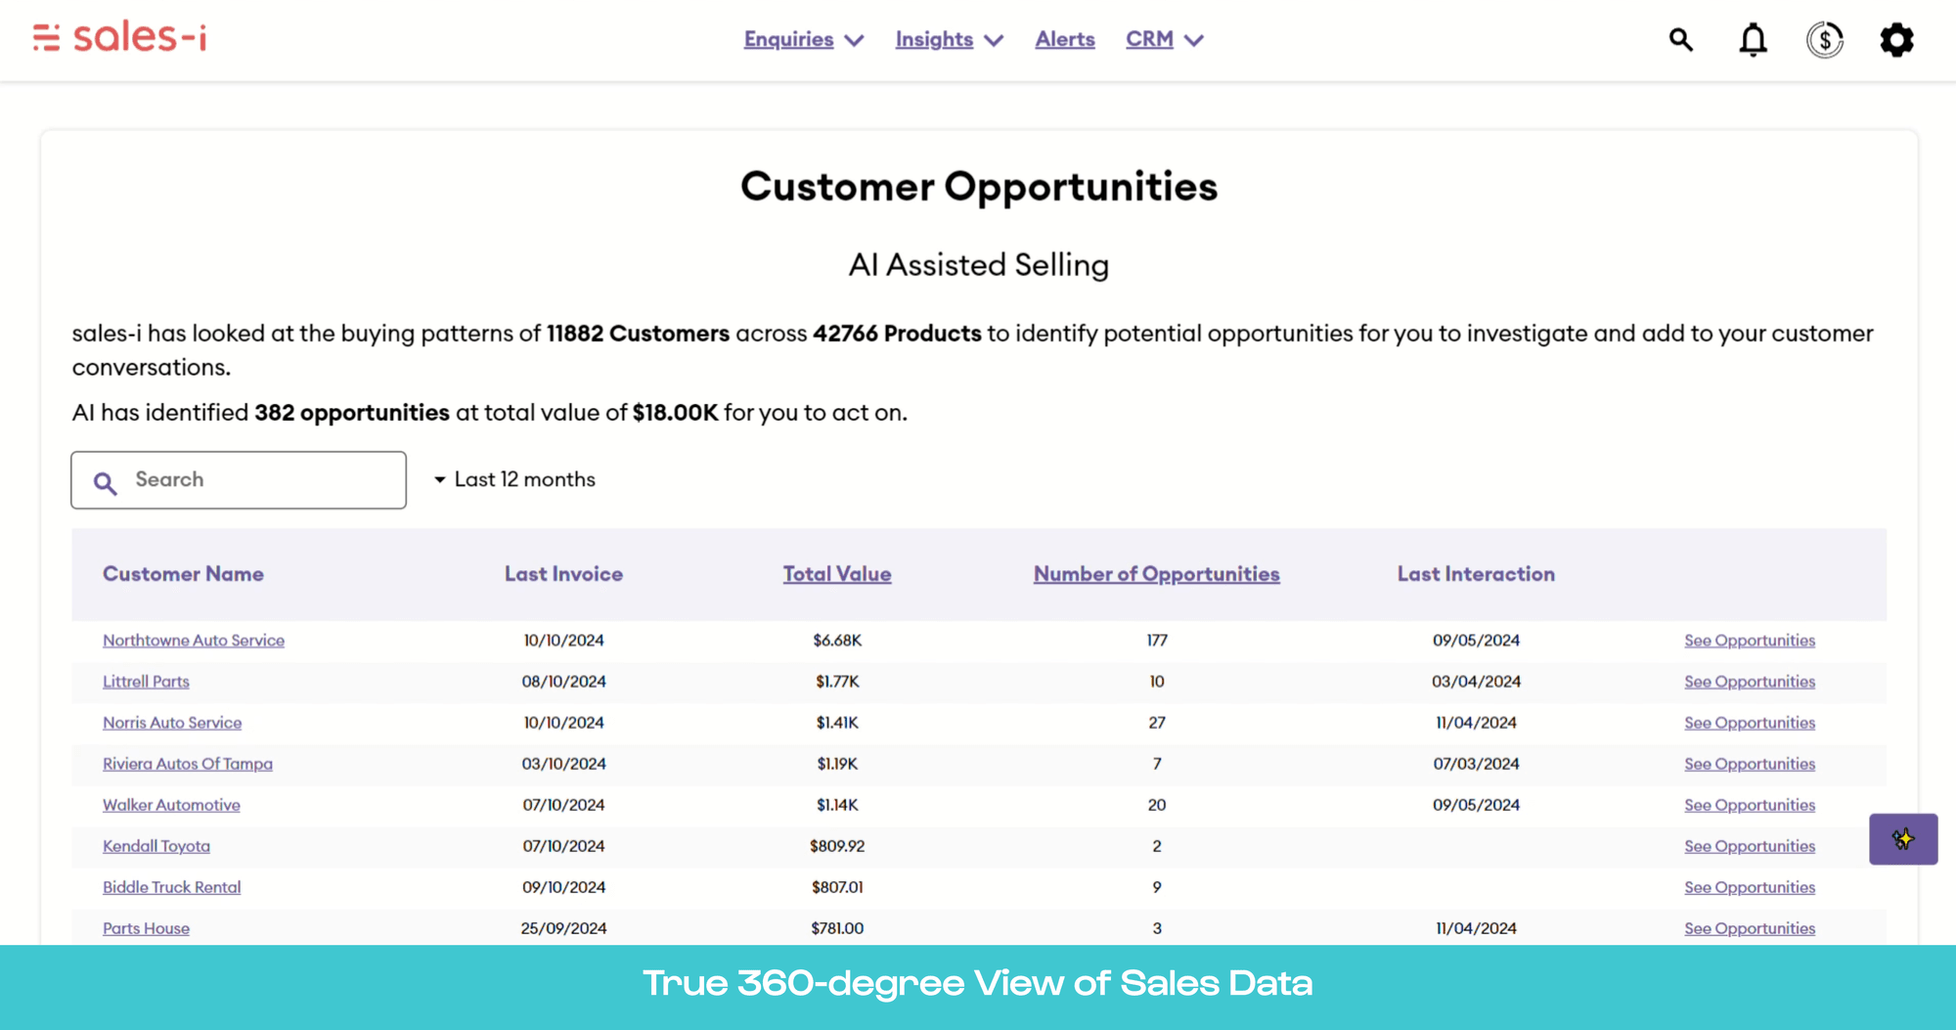Screen dimensions: 1956x1030
Task: Focus the Search customers input field
Action: tap(239, 479)
